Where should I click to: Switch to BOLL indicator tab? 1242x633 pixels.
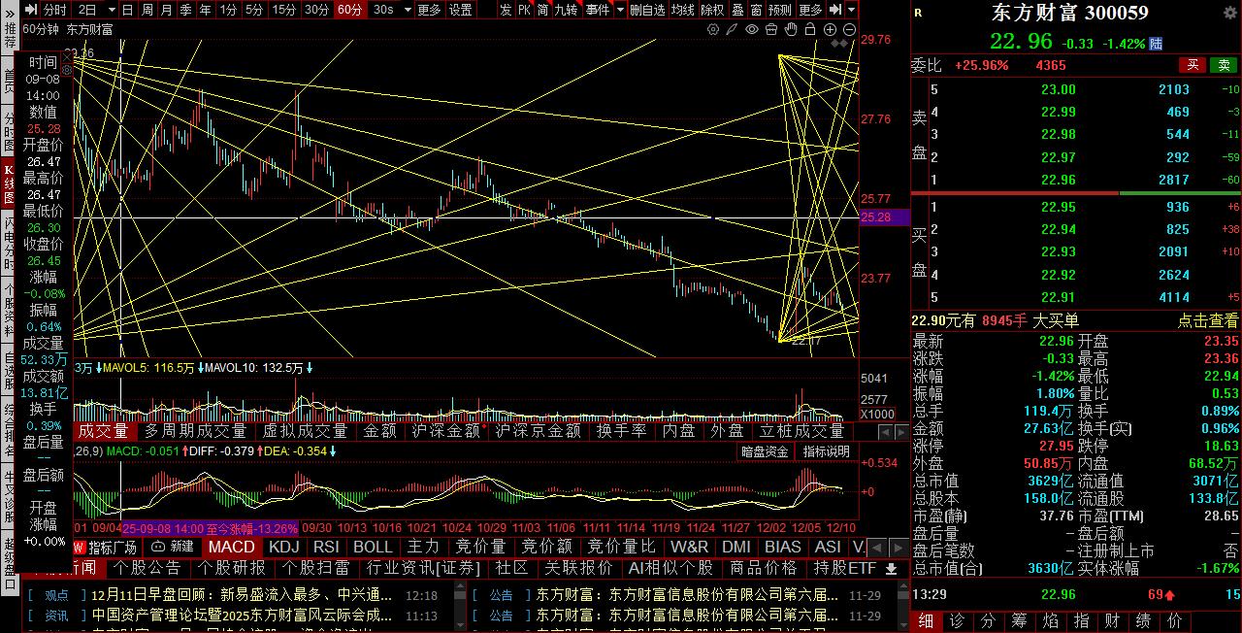coord(373,548)
